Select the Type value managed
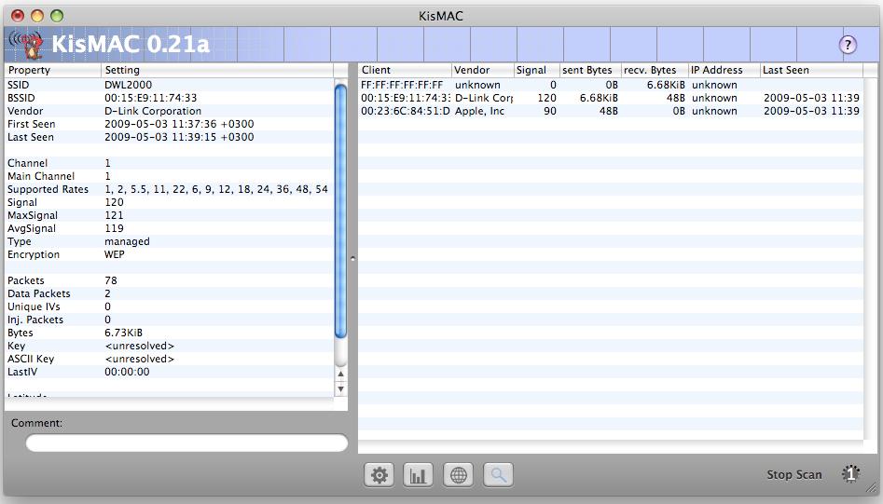883x504 pixels. coord(127,241)
